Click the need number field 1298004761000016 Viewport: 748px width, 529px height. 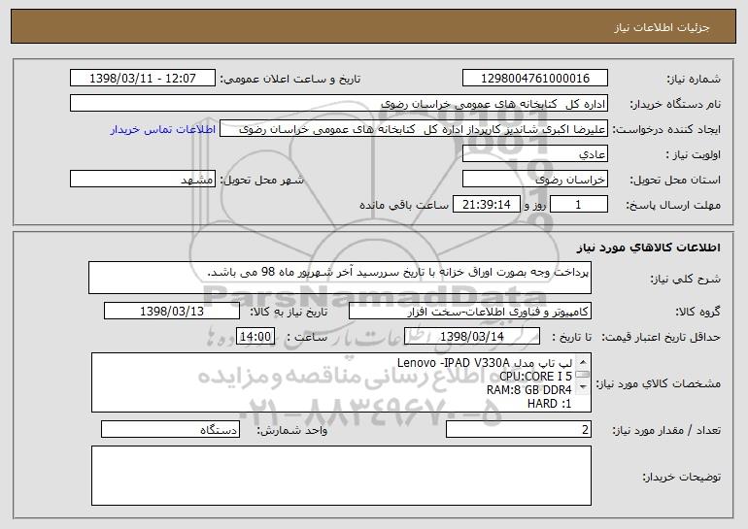click(534, 79)
